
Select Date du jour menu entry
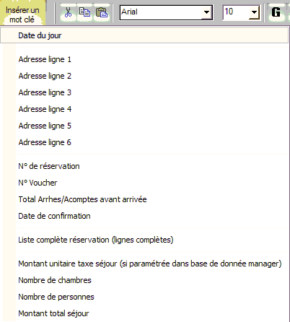(x=144, y=35)
